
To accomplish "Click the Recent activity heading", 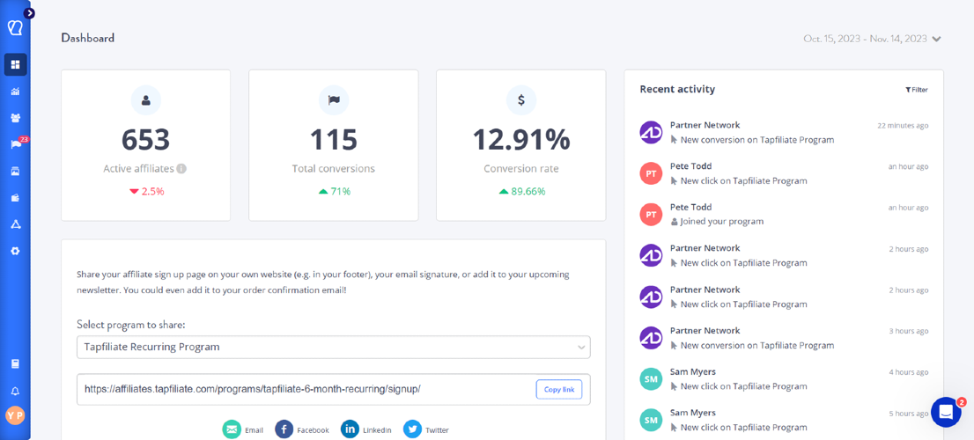I will 677,90.
